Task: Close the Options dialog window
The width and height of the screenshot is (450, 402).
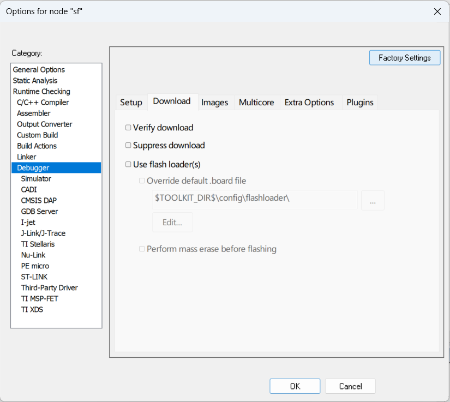Action: (x=437, y=11)
